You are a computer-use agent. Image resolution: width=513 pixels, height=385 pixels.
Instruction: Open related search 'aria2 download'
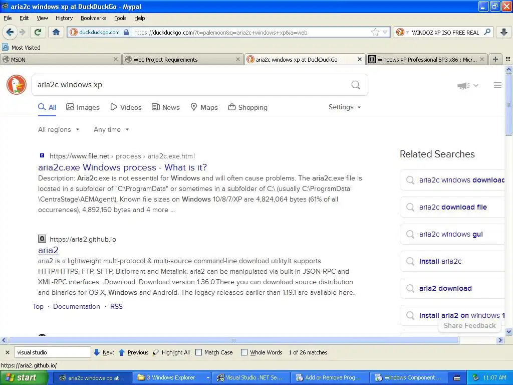pos(452,288)
